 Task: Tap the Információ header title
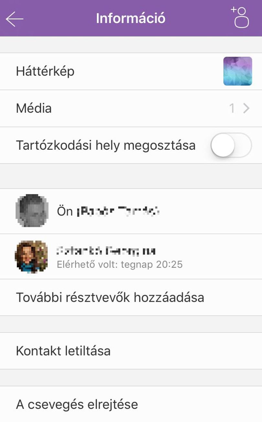click(x=131, y=18)
